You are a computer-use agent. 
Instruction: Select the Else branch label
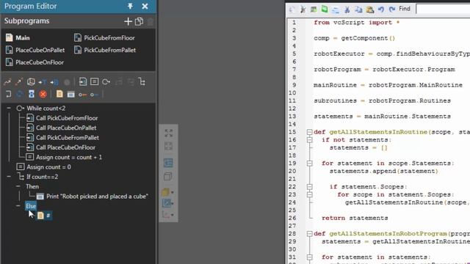point(31,206)
